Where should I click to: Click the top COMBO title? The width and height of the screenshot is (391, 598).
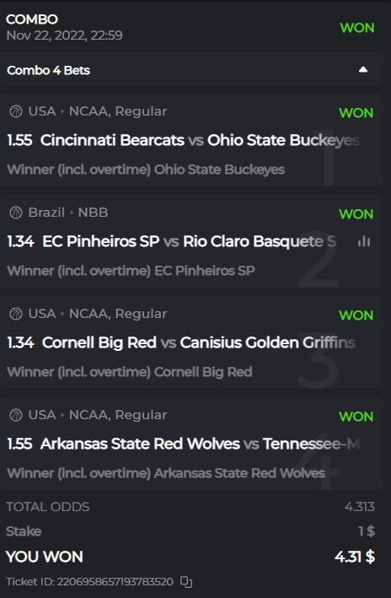[x=32, y=19]
